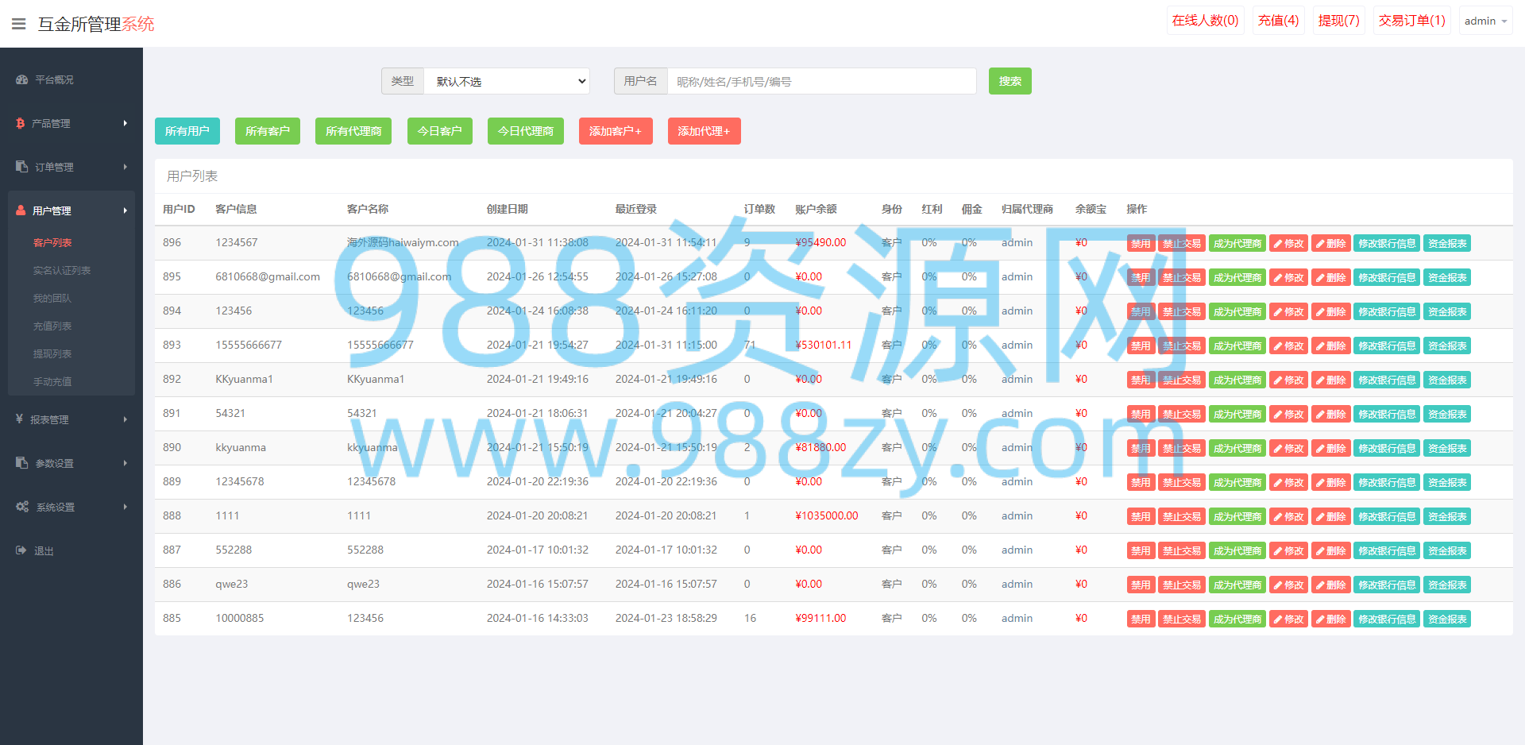Open the 类型 dropdown showing 默认不选
The height and width of the screenshot is (745, 1525).
click(507, 81)
